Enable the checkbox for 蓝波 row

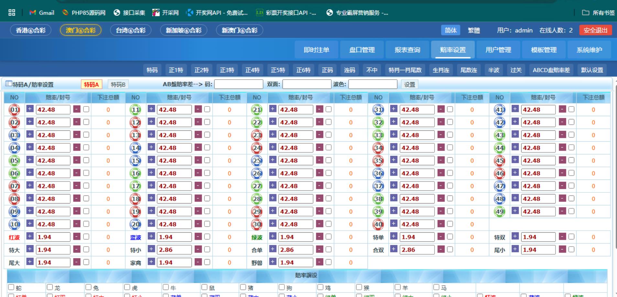tap(207, 237)
